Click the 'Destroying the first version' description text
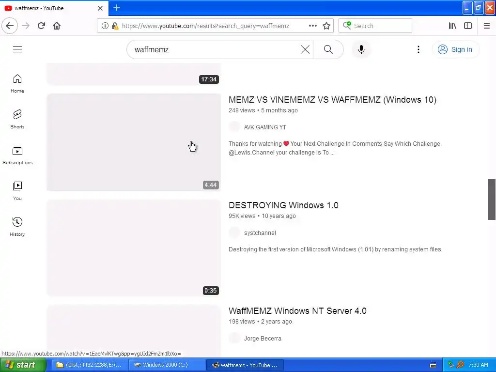Image resolution: width=496 pixels, height=372 pixels. pos(336,249)
